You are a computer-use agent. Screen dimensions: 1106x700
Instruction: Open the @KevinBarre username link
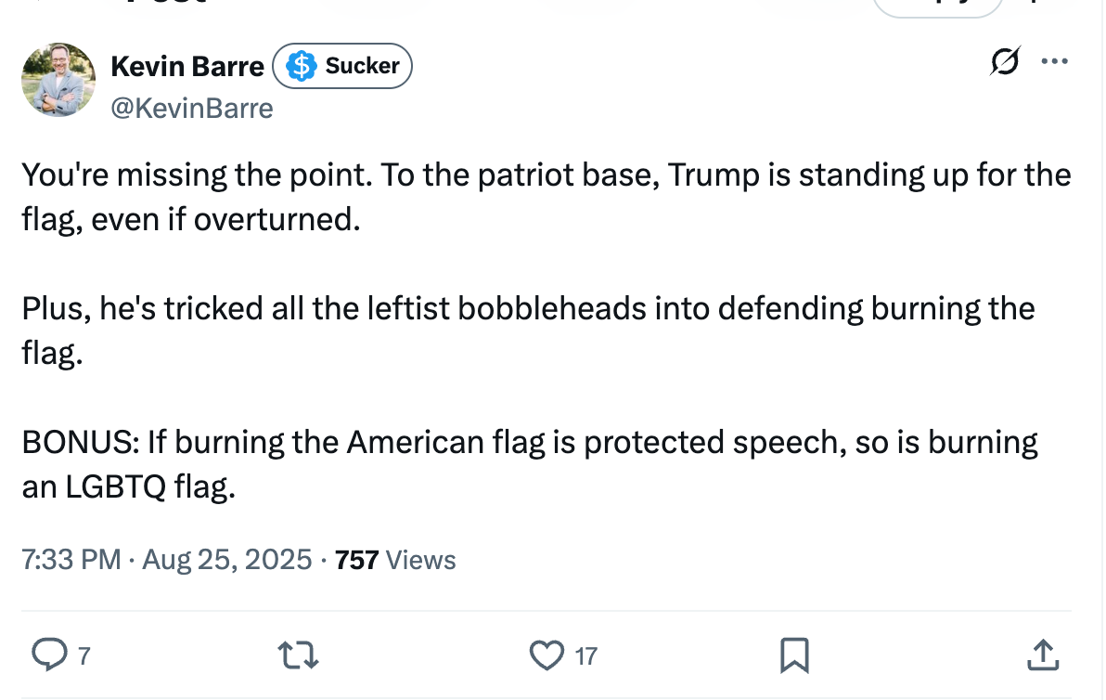tap(192, 108)
